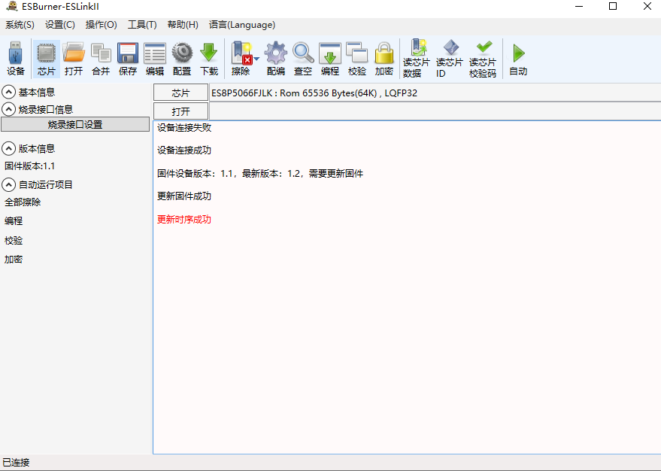
Task: Open the 设置(C) menu
Action: pyautogui.click(x=60, y=25)
